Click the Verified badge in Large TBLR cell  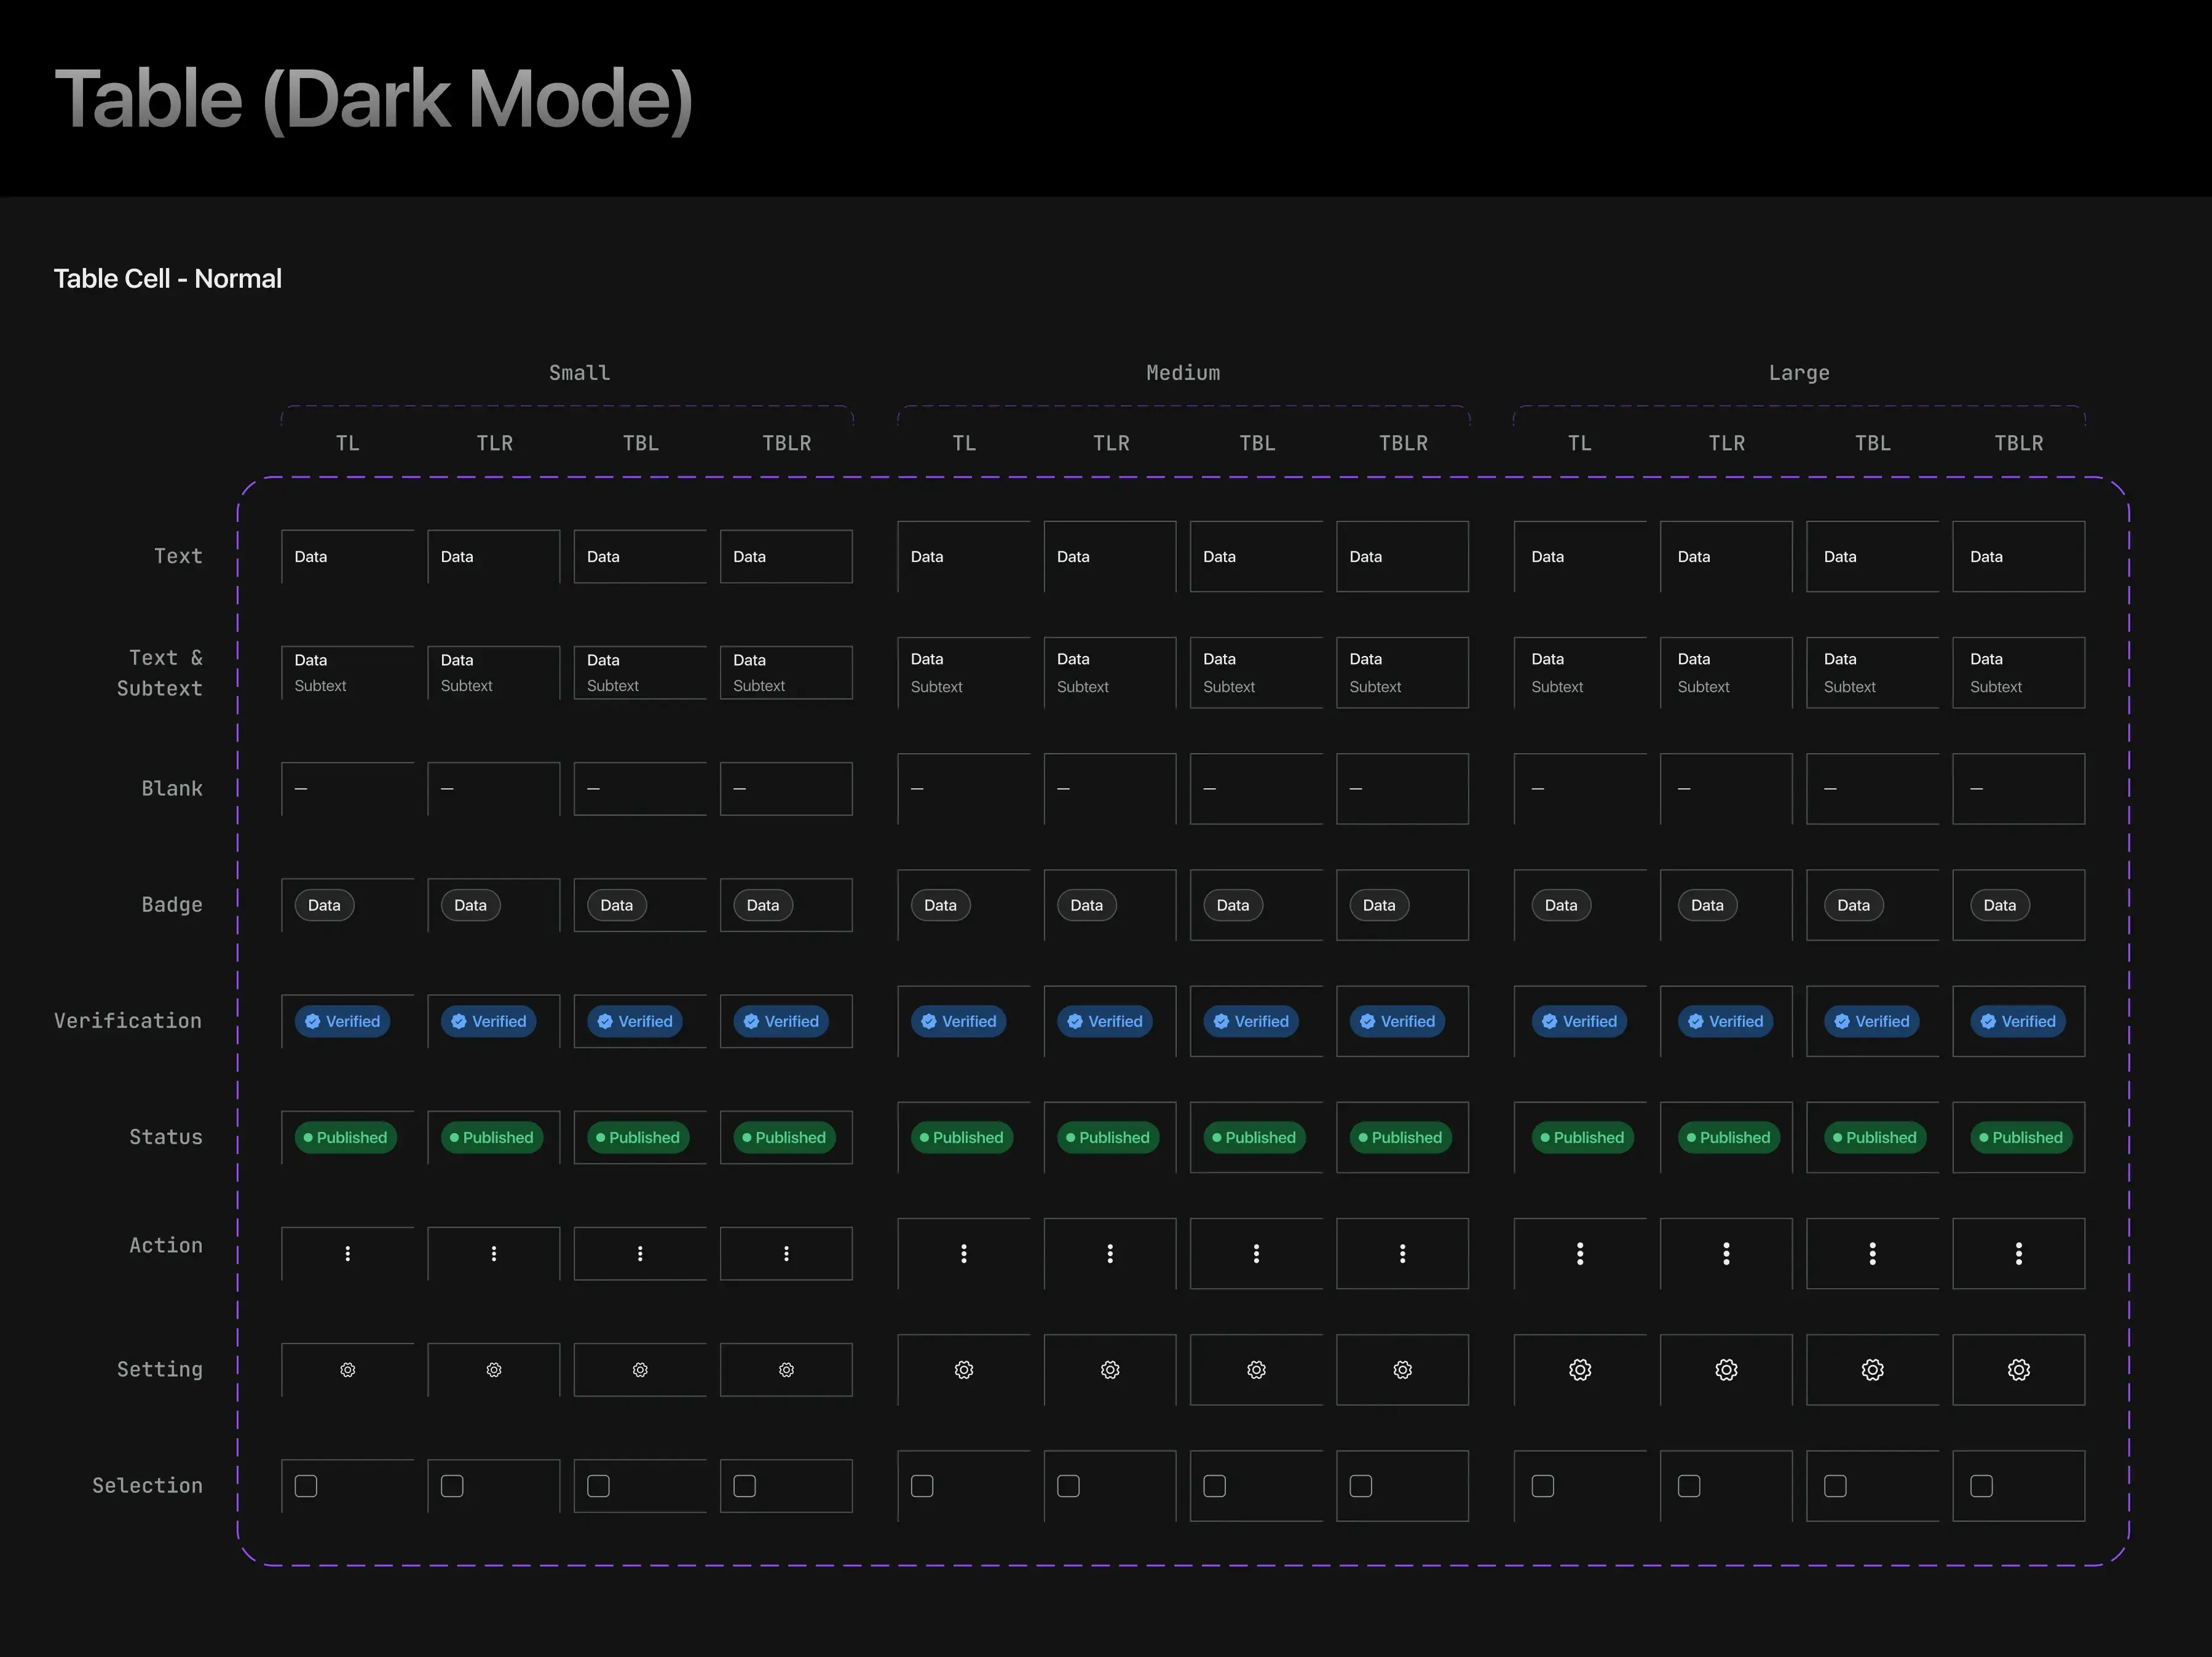[2018, 1021]
